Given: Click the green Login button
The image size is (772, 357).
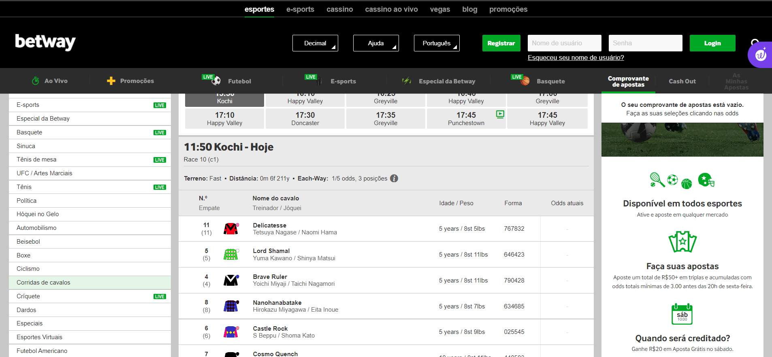Looking at the screenshot, I should pos(712,43).
